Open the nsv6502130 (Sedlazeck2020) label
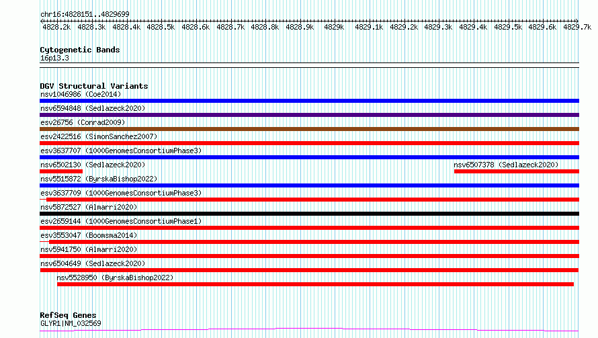The height and width of the screenshot is (338, 598). pyautogui.click(x=93, y=165)
